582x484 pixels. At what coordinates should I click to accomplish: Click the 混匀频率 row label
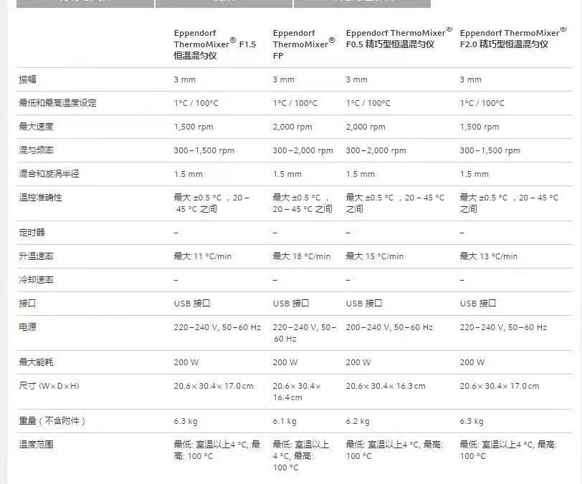(36, 150)
